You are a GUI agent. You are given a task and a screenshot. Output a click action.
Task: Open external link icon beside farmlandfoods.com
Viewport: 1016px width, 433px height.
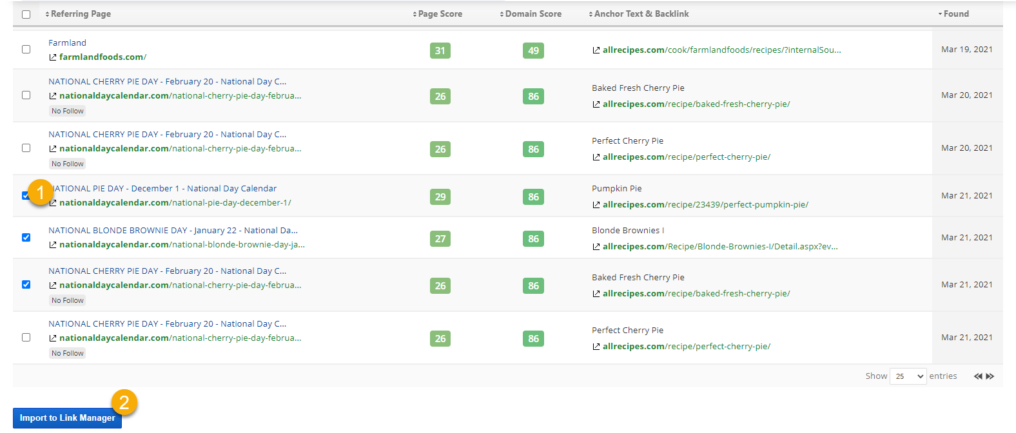click(53, 57)
